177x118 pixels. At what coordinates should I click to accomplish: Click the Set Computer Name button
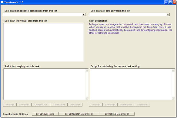(45, 114)
